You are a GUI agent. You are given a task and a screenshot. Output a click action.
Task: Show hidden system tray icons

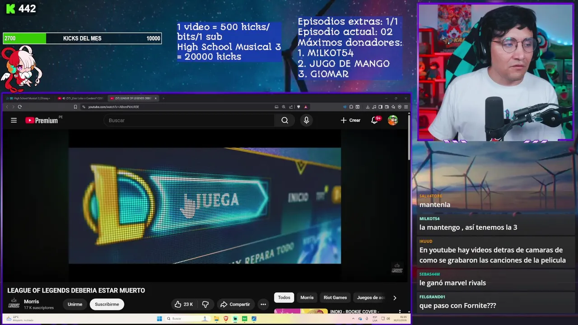[353, 319]
